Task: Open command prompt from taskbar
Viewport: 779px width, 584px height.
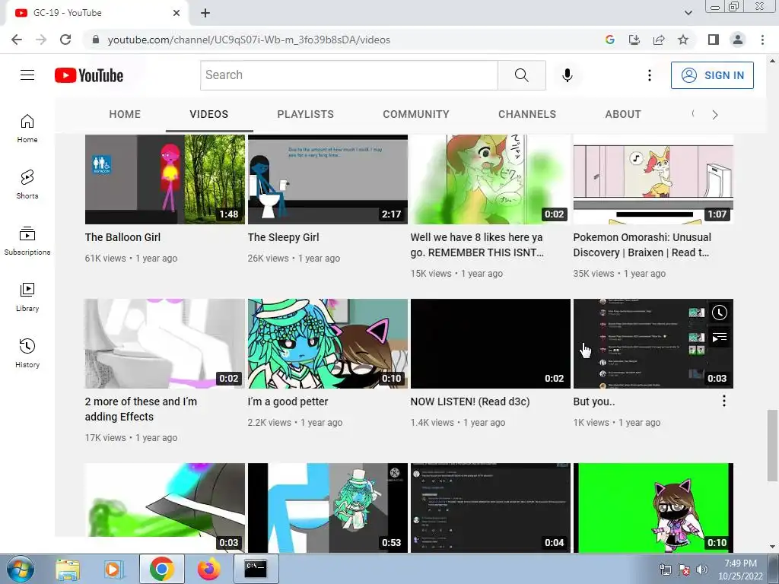Action: (256, 569)
